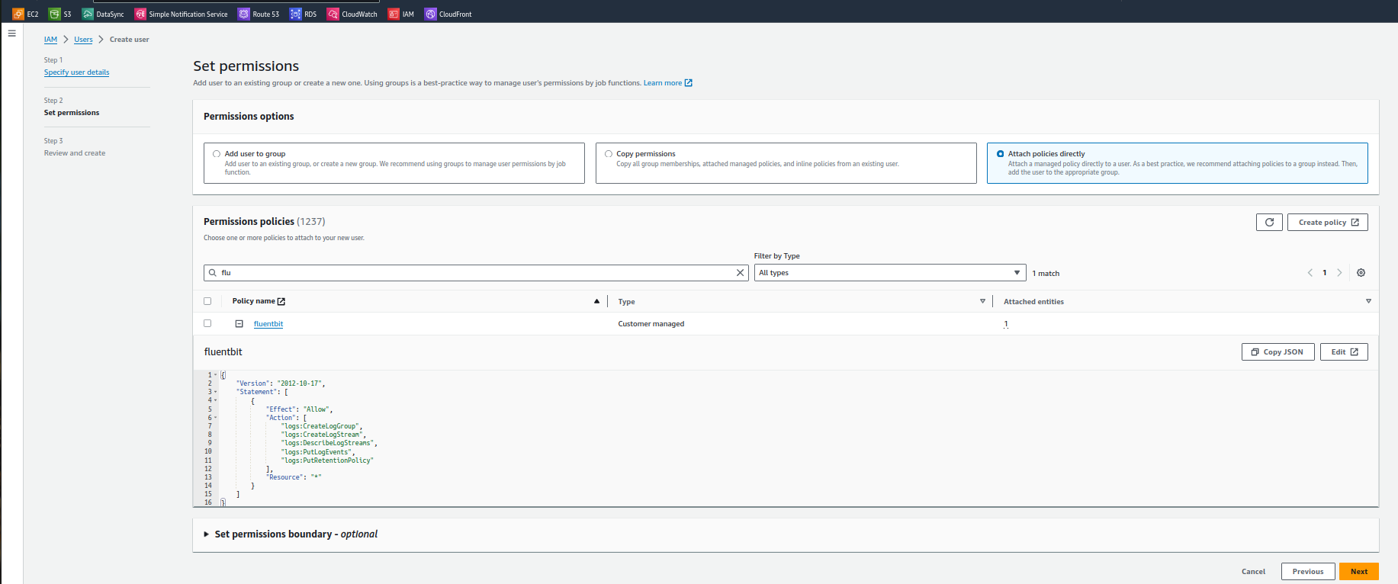Open the RDS service shortcut icon
This screenshot has height=584, width=1398.
tap(295, 14)
